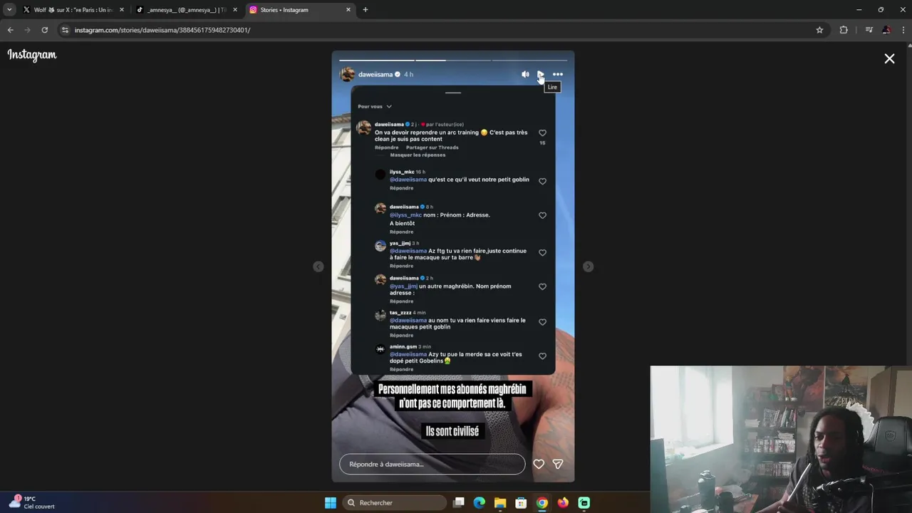Open File Explorer from taskbar
This screenshot has width=912, height=513.
tap(500, 503)
